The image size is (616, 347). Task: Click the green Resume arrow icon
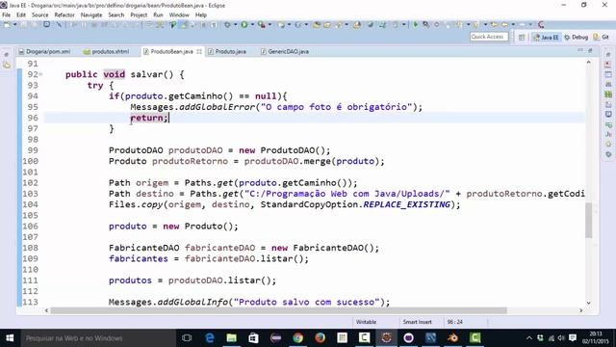tap(415, 25)
